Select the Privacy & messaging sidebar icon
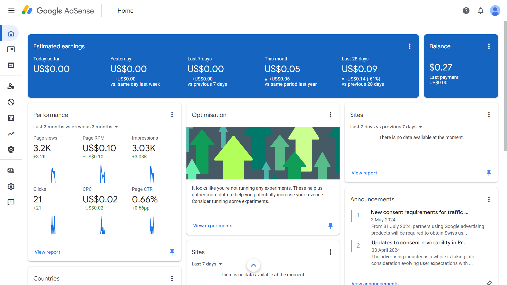 pos(11,86)
